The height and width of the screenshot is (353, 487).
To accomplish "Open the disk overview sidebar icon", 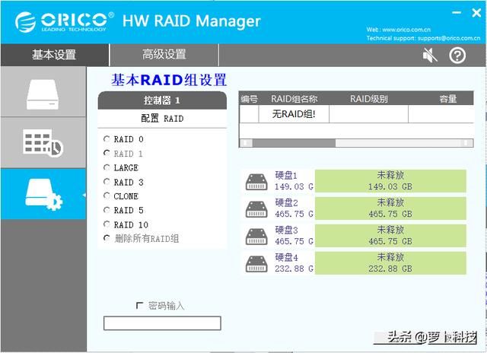I will 43,94.
